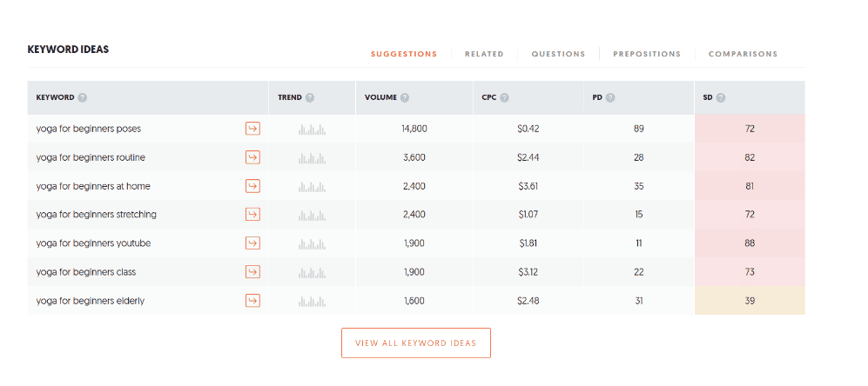Viewport: 868px width, 386px height.
Task: Click help icon next to Volume header
Action: pyautogui.click(x=405, y=97)
